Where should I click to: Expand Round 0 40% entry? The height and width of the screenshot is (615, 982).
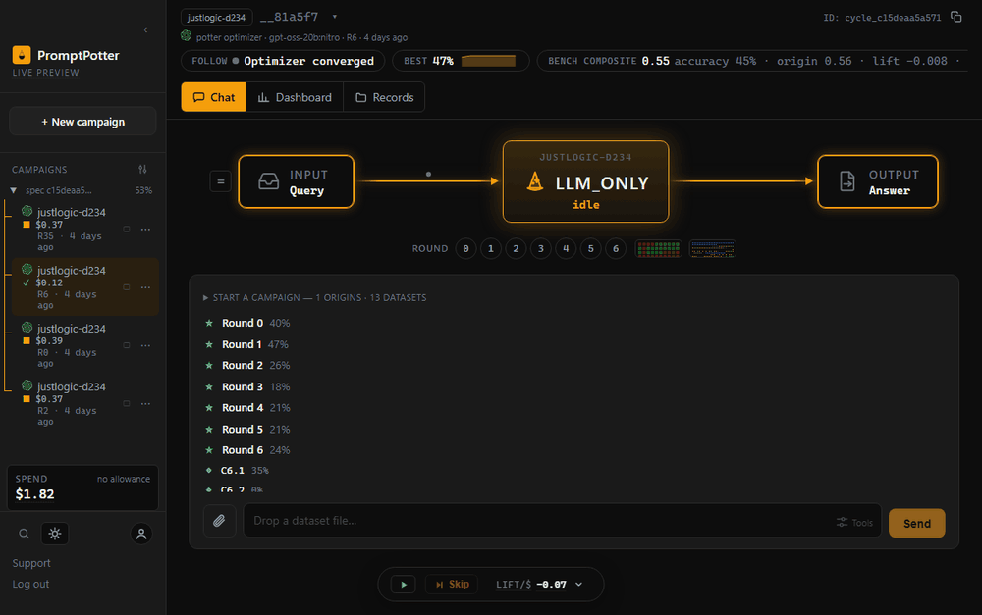[247, 323]
